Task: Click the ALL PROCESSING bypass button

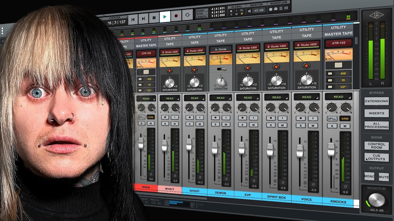Action: 376,125
